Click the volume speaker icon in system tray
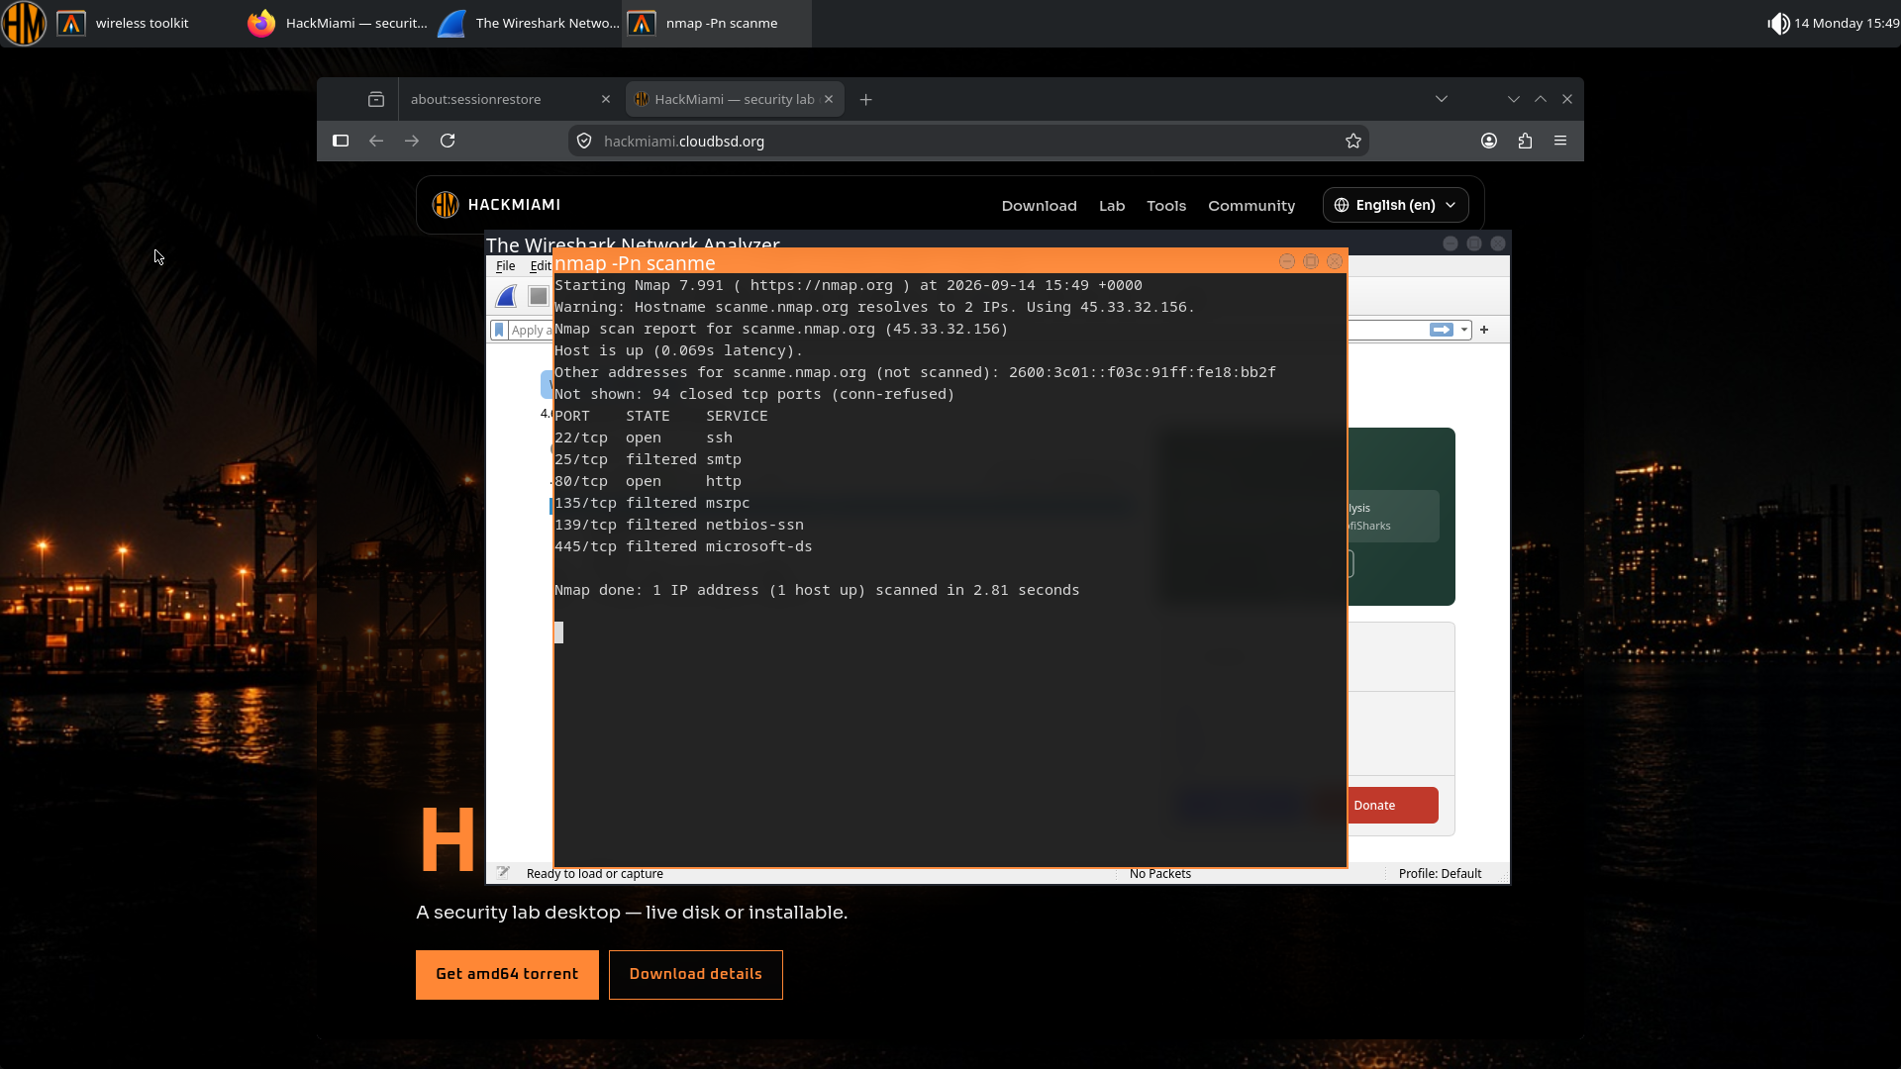Image resolution: width=1901 pixels, height=1069 pixels. (1778, 23)
